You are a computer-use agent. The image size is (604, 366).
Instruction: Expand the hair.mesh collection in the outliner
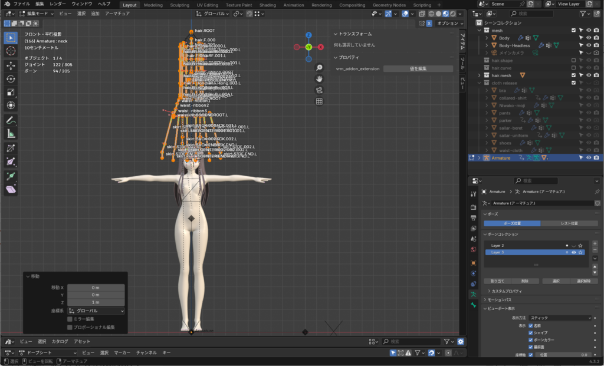(x=479, y=75)
